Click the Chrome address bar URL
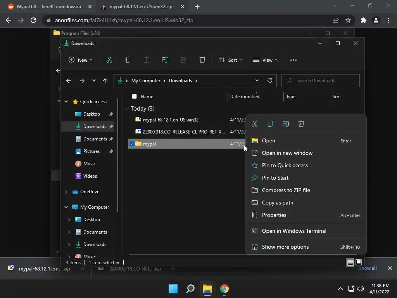 click(124, 20)
